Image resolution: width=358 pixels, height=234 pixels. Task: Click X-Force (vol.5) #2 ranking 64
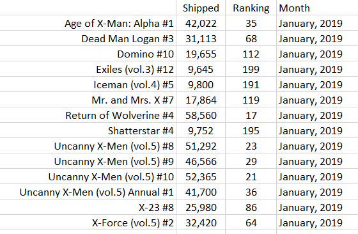251,222
